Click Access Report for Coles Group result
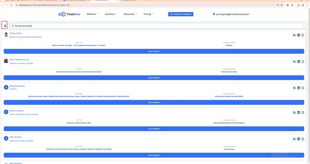The height and width of the screenshot is (164, 310). tap(154, 155)
